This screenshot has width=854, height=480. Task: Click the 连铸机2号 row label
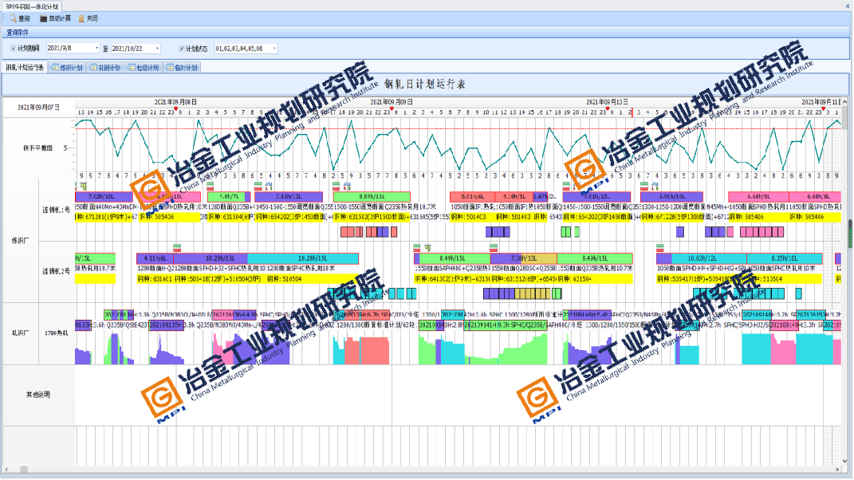56,271
